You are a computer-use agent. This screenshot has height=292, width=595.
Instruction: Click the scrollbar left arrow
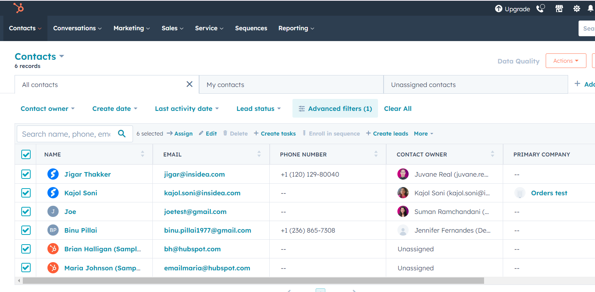pyautogui.click(x=19, y=280)
